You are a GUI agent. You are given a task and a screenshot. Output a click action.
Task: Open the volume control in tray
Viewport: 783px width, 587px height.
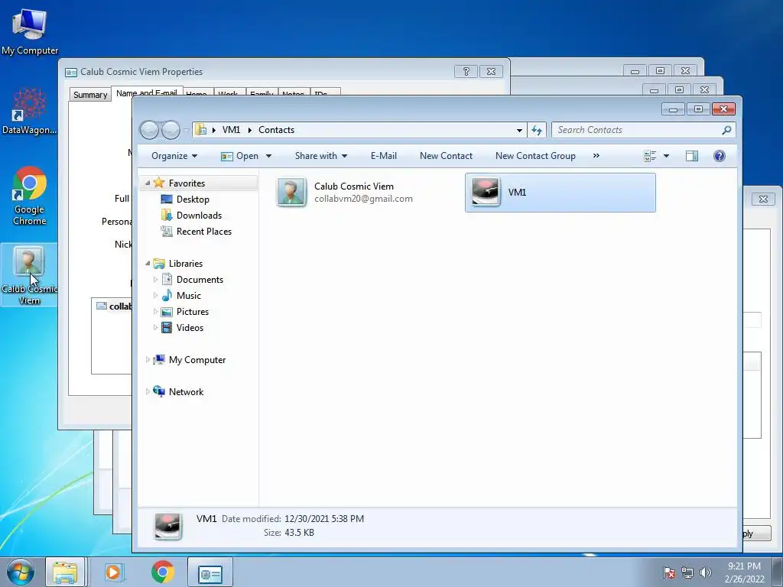705,572
